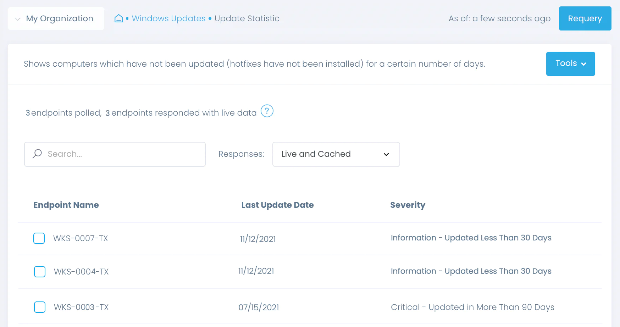Expand the Tools dropdown menu

(x=570, y=64)
